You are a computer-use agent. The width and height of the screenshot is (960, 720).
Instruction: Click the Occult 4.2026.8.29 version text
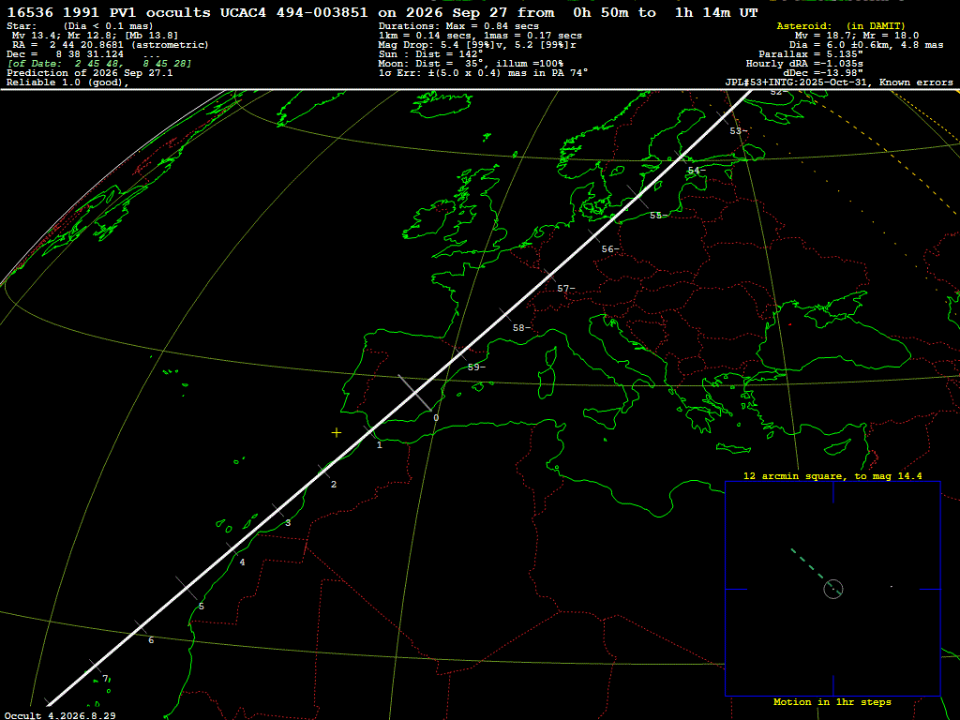[60, 715]
